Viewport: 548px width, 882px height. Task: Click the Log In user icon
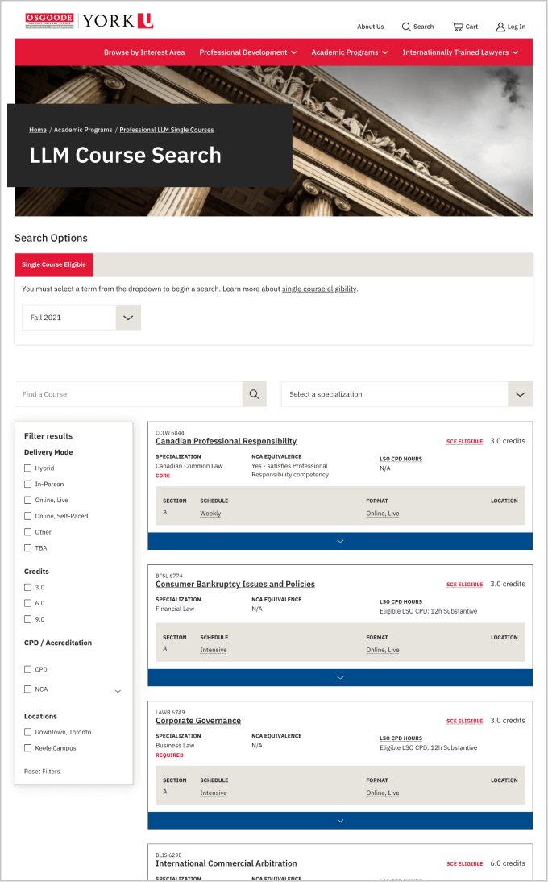(500, 27)
